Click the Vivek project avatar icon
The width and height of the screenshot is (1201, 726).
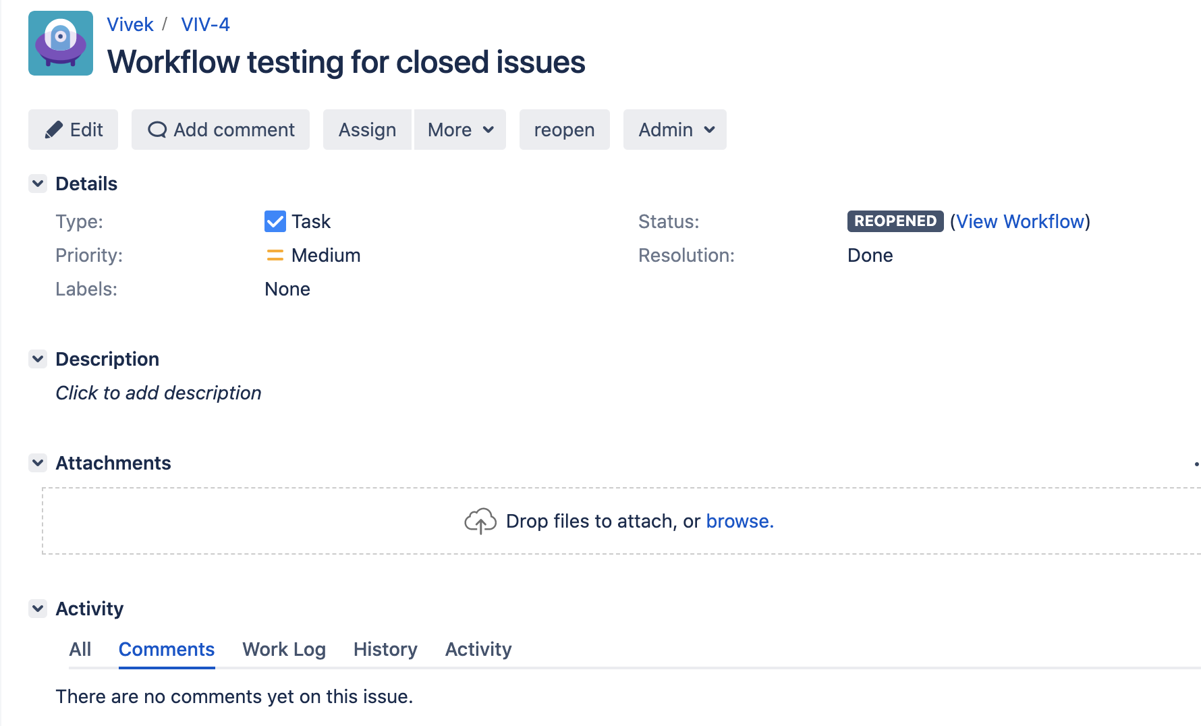tap(61, 43)
